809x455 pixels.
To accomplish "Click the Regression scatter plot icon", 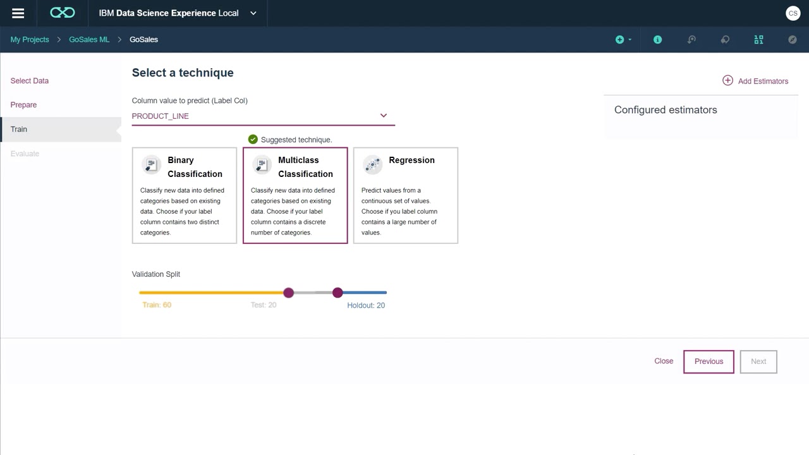I will [x=372, y=165].
